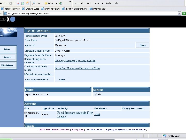
Task: Click the green Go arrow button
Action: [x=184, y=13]
